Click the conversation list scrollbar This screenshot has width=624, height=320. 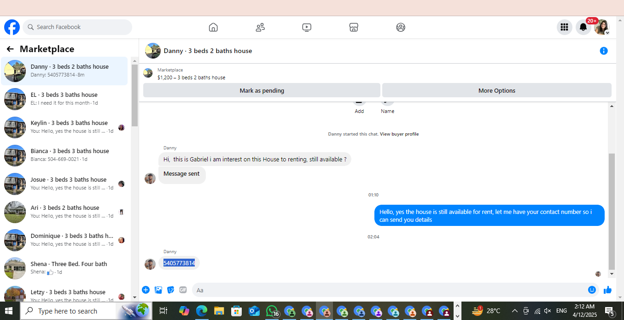point(134,95)
